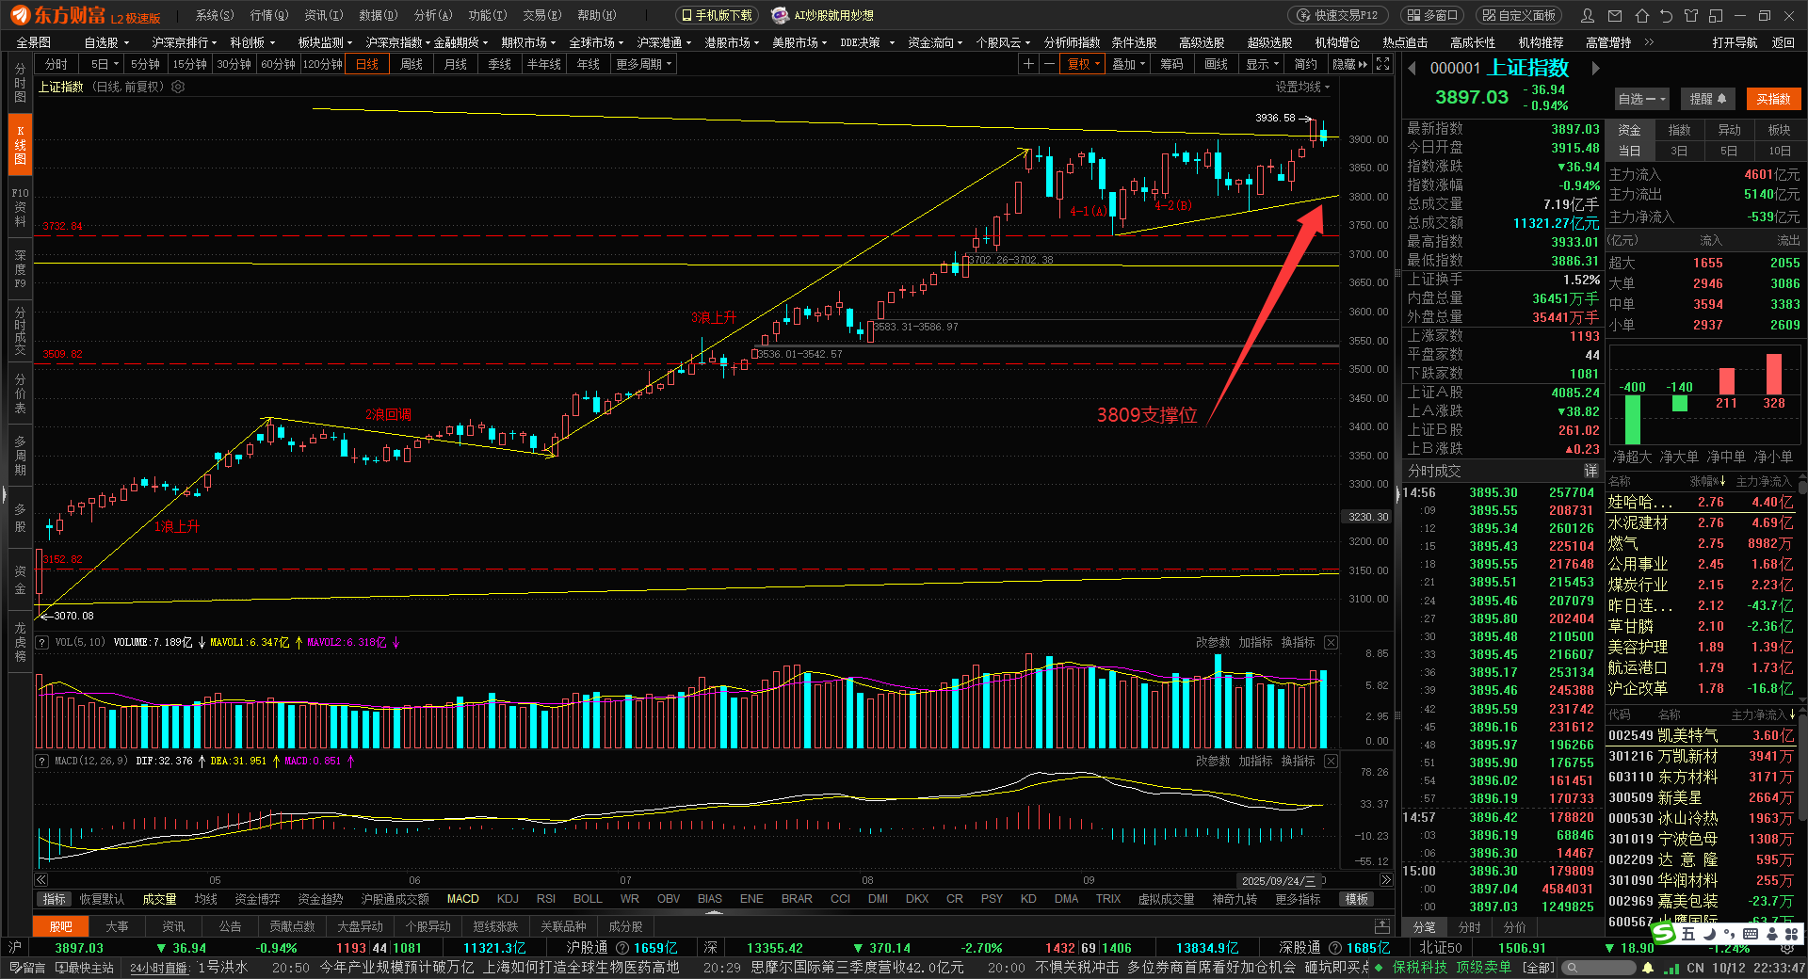Image resolution: width=1808 pixels, height=979 pixels.
Task: Click settings gear beside 上证指数 chart title
Action: tap(178, 87)
